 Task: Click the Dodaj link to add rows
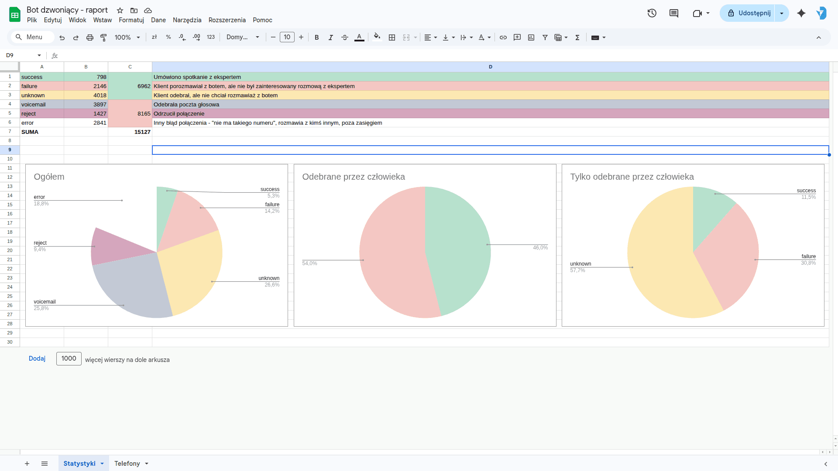(x=37, y=358)
